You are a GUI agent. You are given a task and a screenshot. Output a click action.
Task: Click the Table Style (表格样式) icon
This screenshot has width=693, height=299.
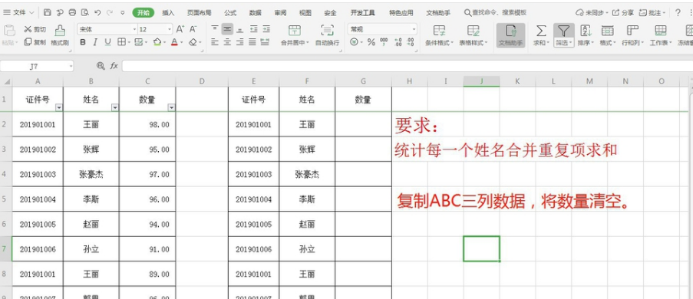[x=473, y=31]
